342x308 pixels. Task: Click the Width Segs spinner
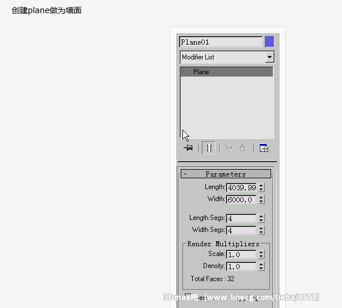[x=261, y=230]
